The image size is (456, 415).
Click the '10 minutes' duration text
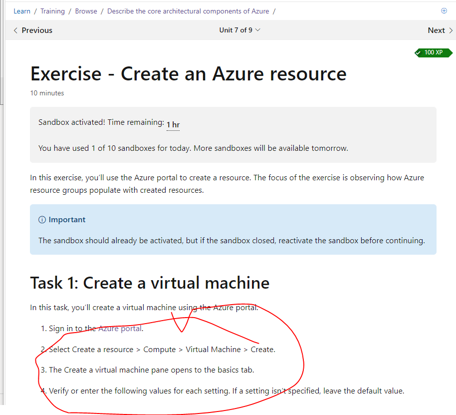pos(47,93)
